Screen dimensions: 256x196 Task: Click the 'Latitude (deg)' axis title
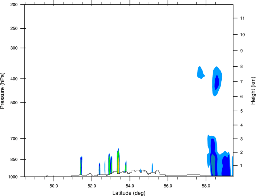129,193
